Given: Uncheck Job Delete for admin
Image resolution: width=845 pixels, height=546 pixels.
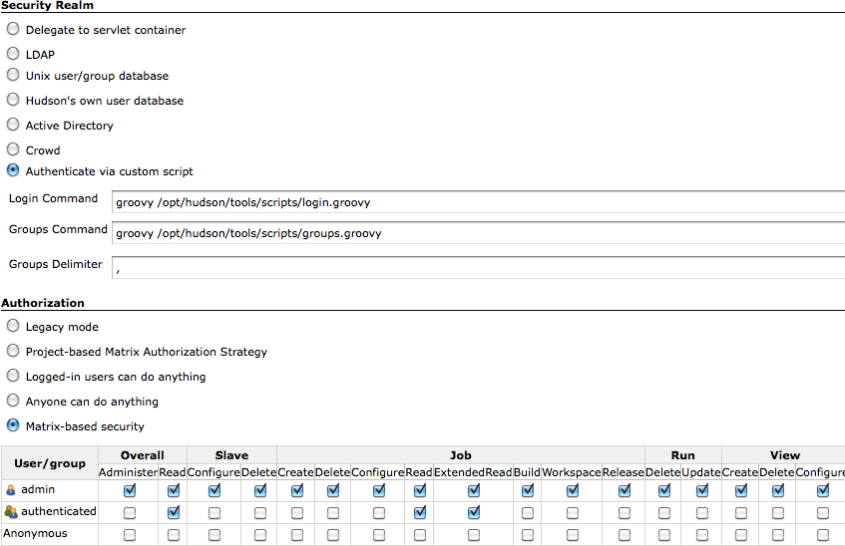Looking at the screenshot, I should (333, 490).
